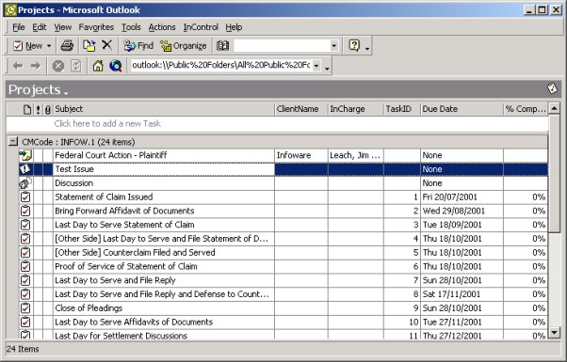Check task icon for Statement of Claim Issued
Viewport: 567px width, 362px height.
(x=25, y=197)
